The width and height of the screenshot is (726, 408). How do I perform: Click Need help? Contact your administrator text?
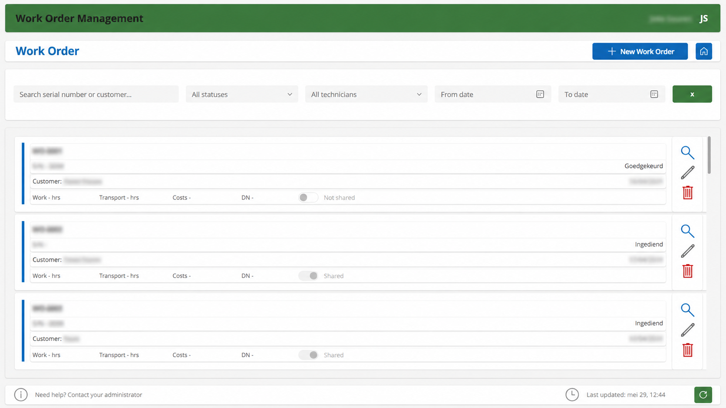pyautogui.click(x=89, y=395)
